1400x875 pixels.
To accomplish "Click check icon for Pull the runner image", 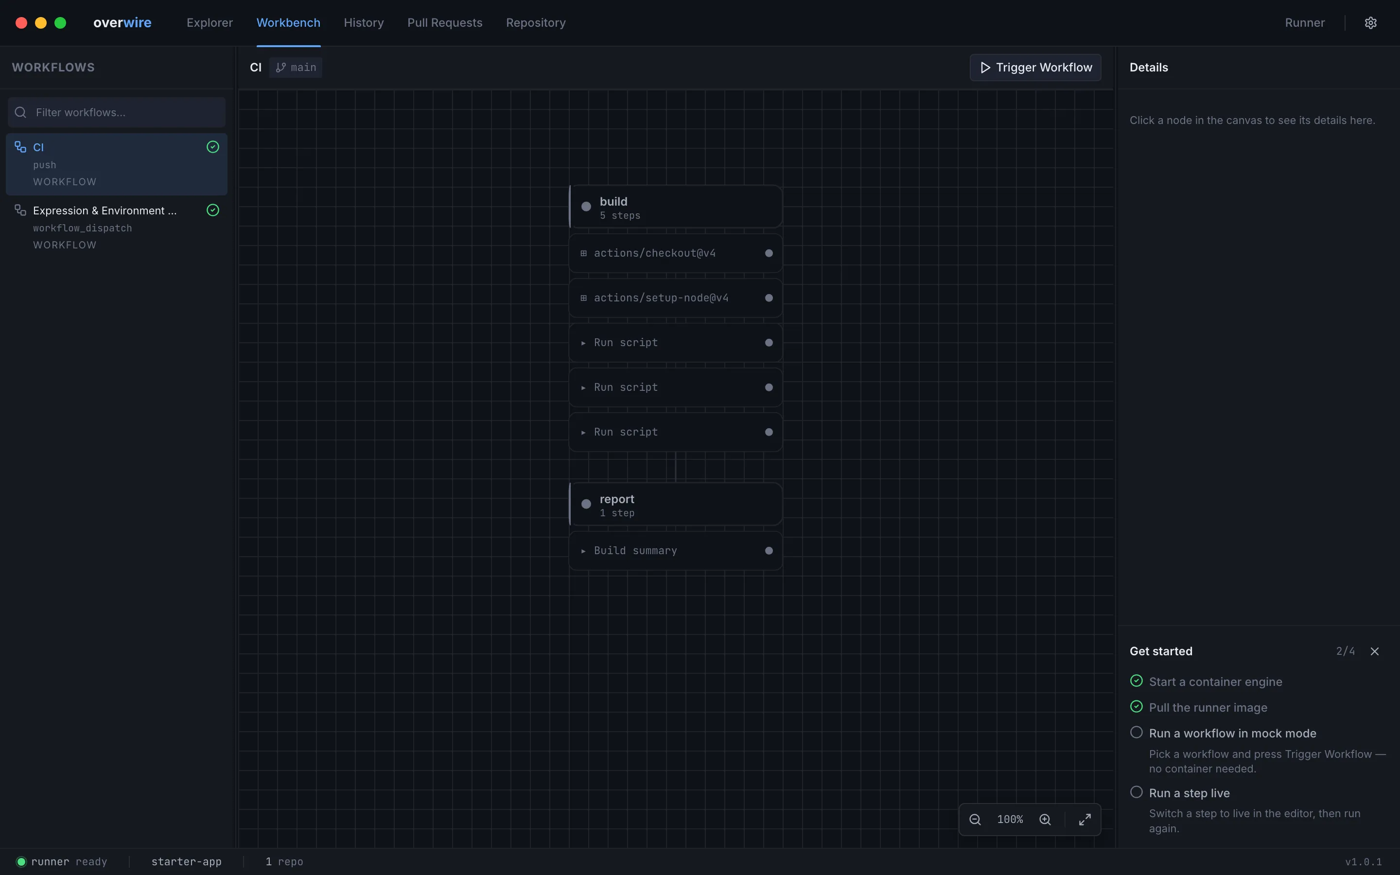I will pyautogui.click(x=1136, y=707).
